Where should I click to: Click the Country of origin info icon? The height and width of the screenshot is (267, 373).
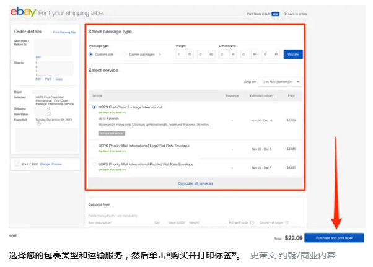(x=287, y=222)
